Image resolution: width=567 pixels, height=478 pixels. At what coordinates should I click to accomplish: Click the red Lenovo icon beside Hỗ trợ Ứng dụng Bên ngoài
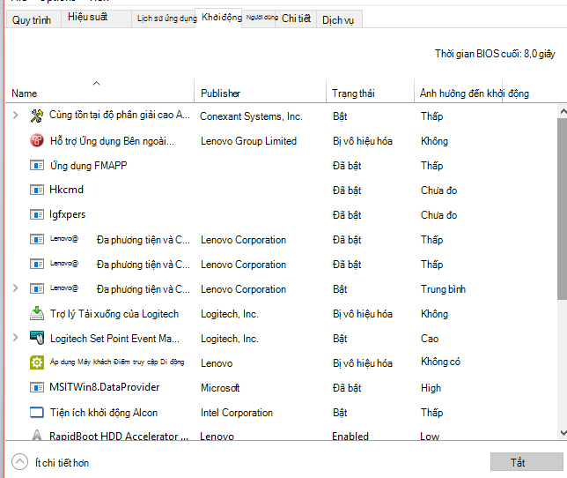click(37, 140)
